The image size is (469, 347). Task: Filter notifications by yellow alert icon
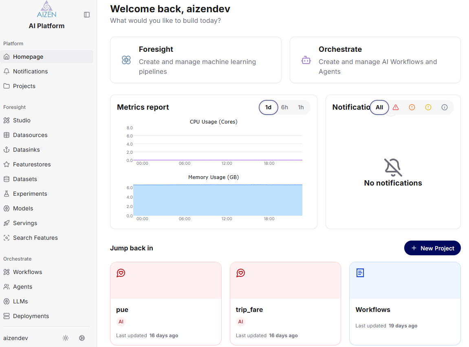pyautogui.click(x=428, y=107)
